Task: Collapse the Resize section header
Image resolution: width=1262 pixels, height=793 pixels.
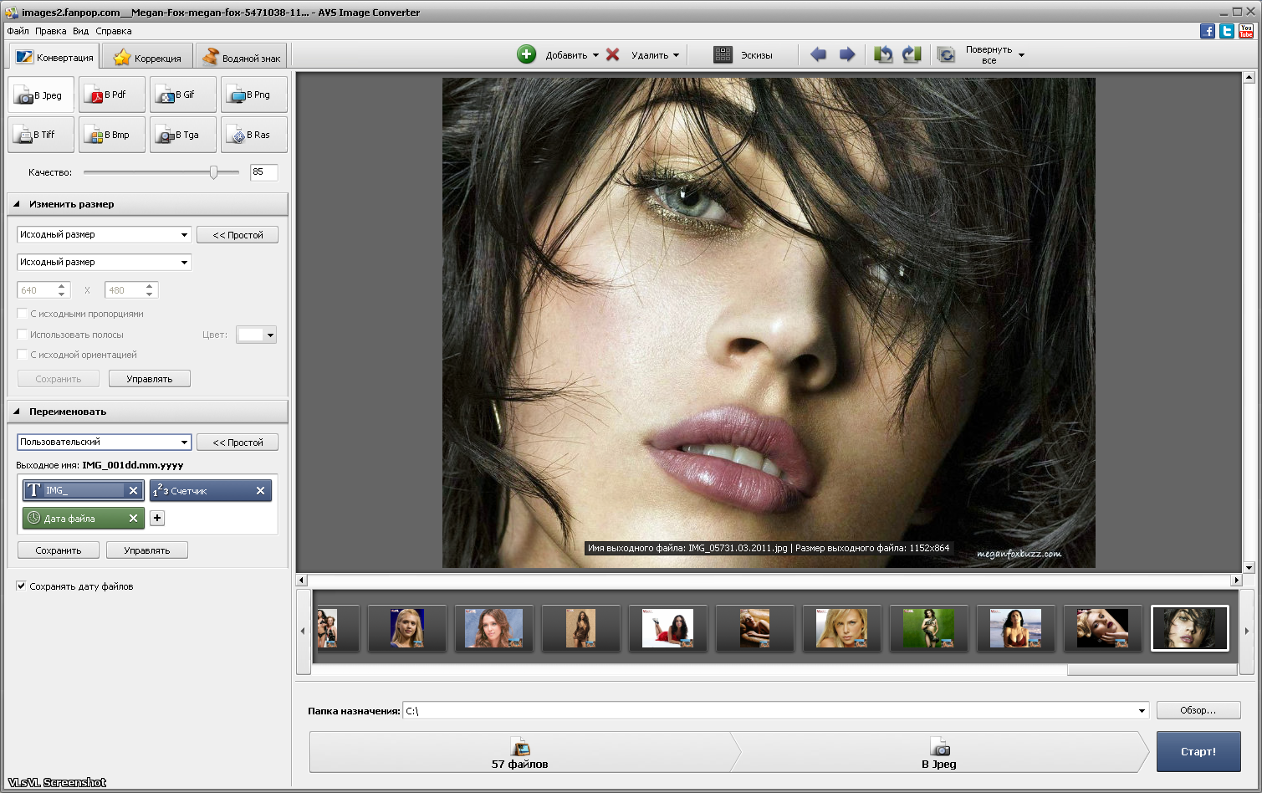Action: pos(17,204)
